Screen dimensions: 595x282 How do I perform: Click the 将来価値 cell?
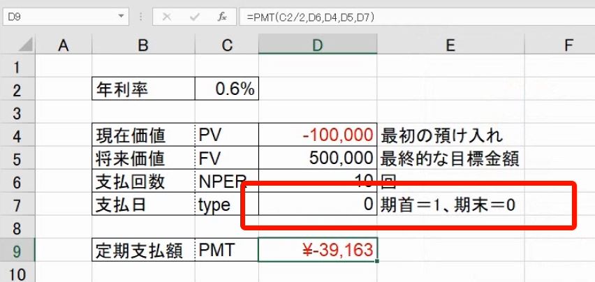click(x=143, y=158)
